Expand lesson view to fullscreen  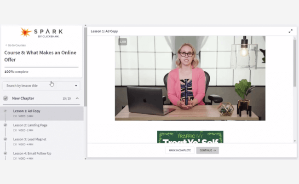290,31
